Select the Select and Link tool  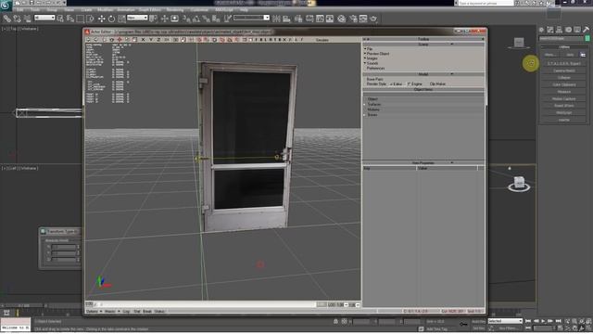pos(6,19)
